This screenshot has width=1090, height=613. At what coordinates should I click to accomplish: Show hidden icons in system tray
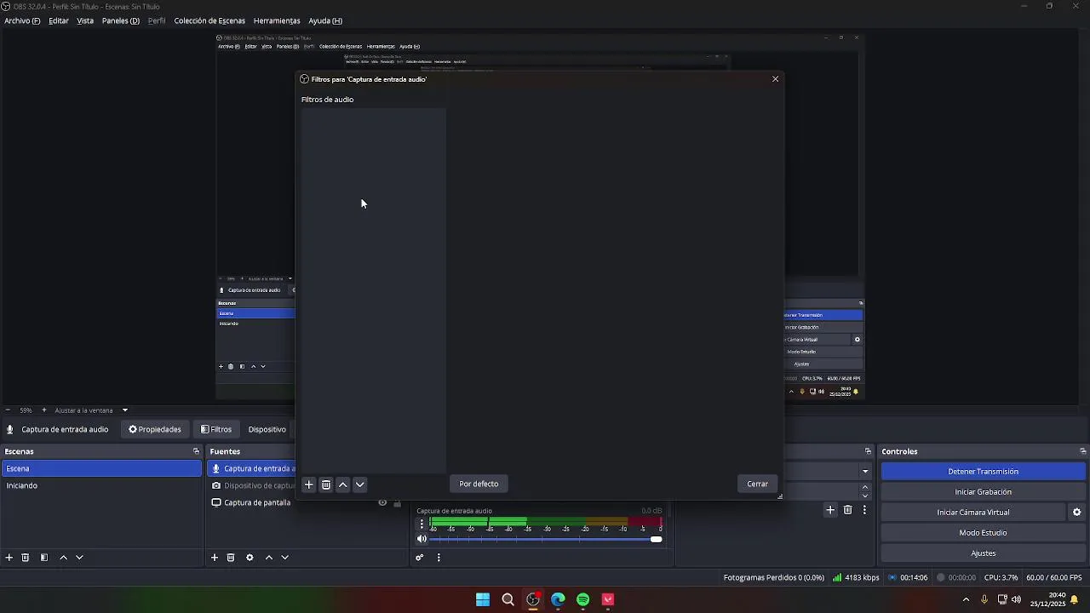tap(966, 599)
